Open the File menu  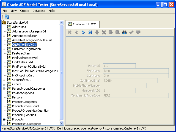[5, 11]
